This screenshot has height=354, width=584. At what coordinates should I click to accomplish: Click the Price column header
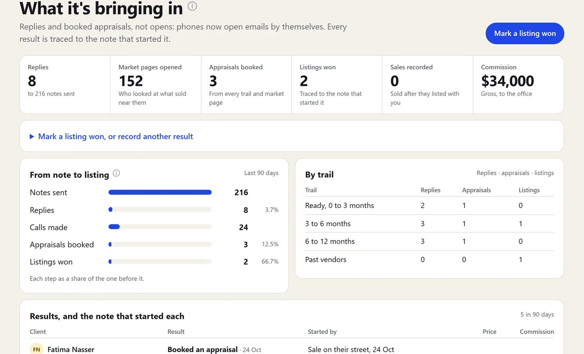point(490,332)
